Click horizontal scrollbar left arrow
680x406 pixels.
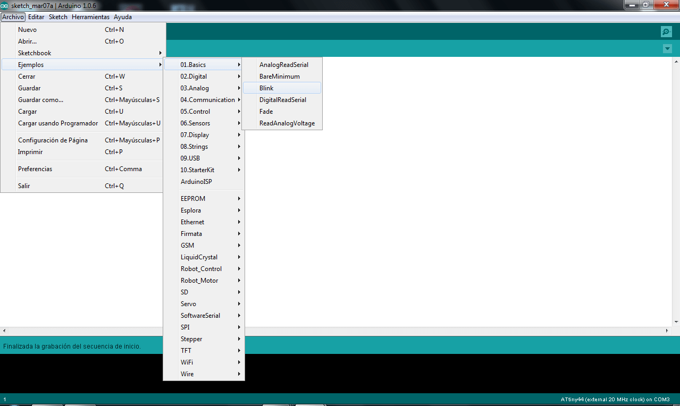coord(4,331)
